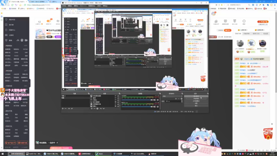Adjust the second mixer channel volume slider
This screenshot has width=277, height=156.
tap(137, 107)
